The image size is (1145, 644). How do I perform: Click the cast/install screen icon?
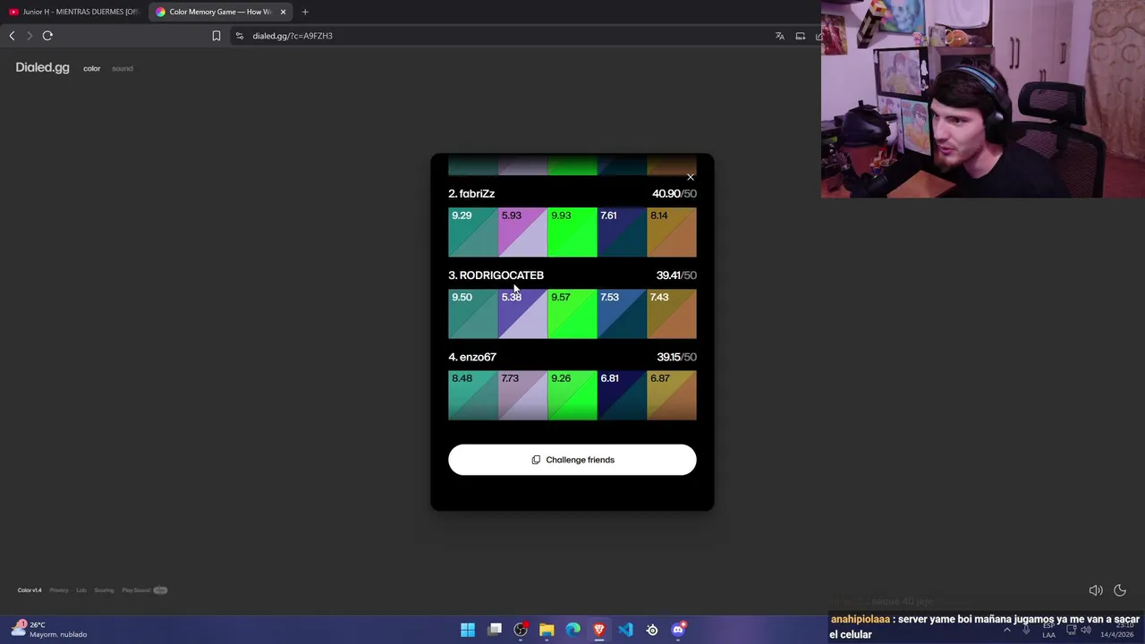coord(801,36)
